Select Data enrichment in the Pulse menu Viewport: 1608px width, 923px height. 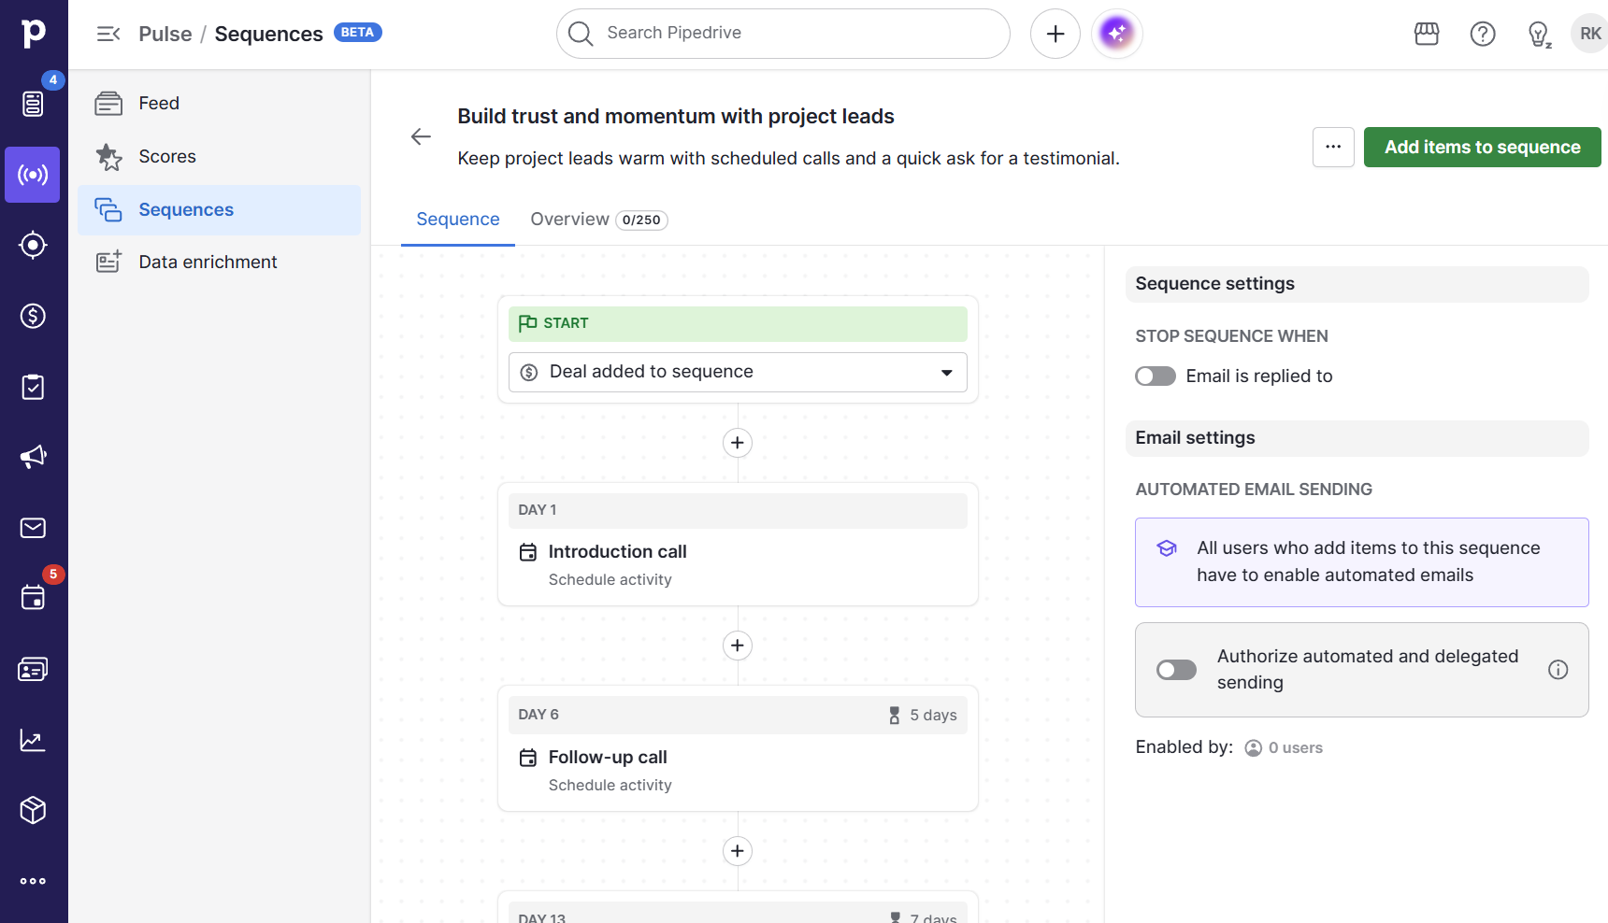(x=208, y=262)
